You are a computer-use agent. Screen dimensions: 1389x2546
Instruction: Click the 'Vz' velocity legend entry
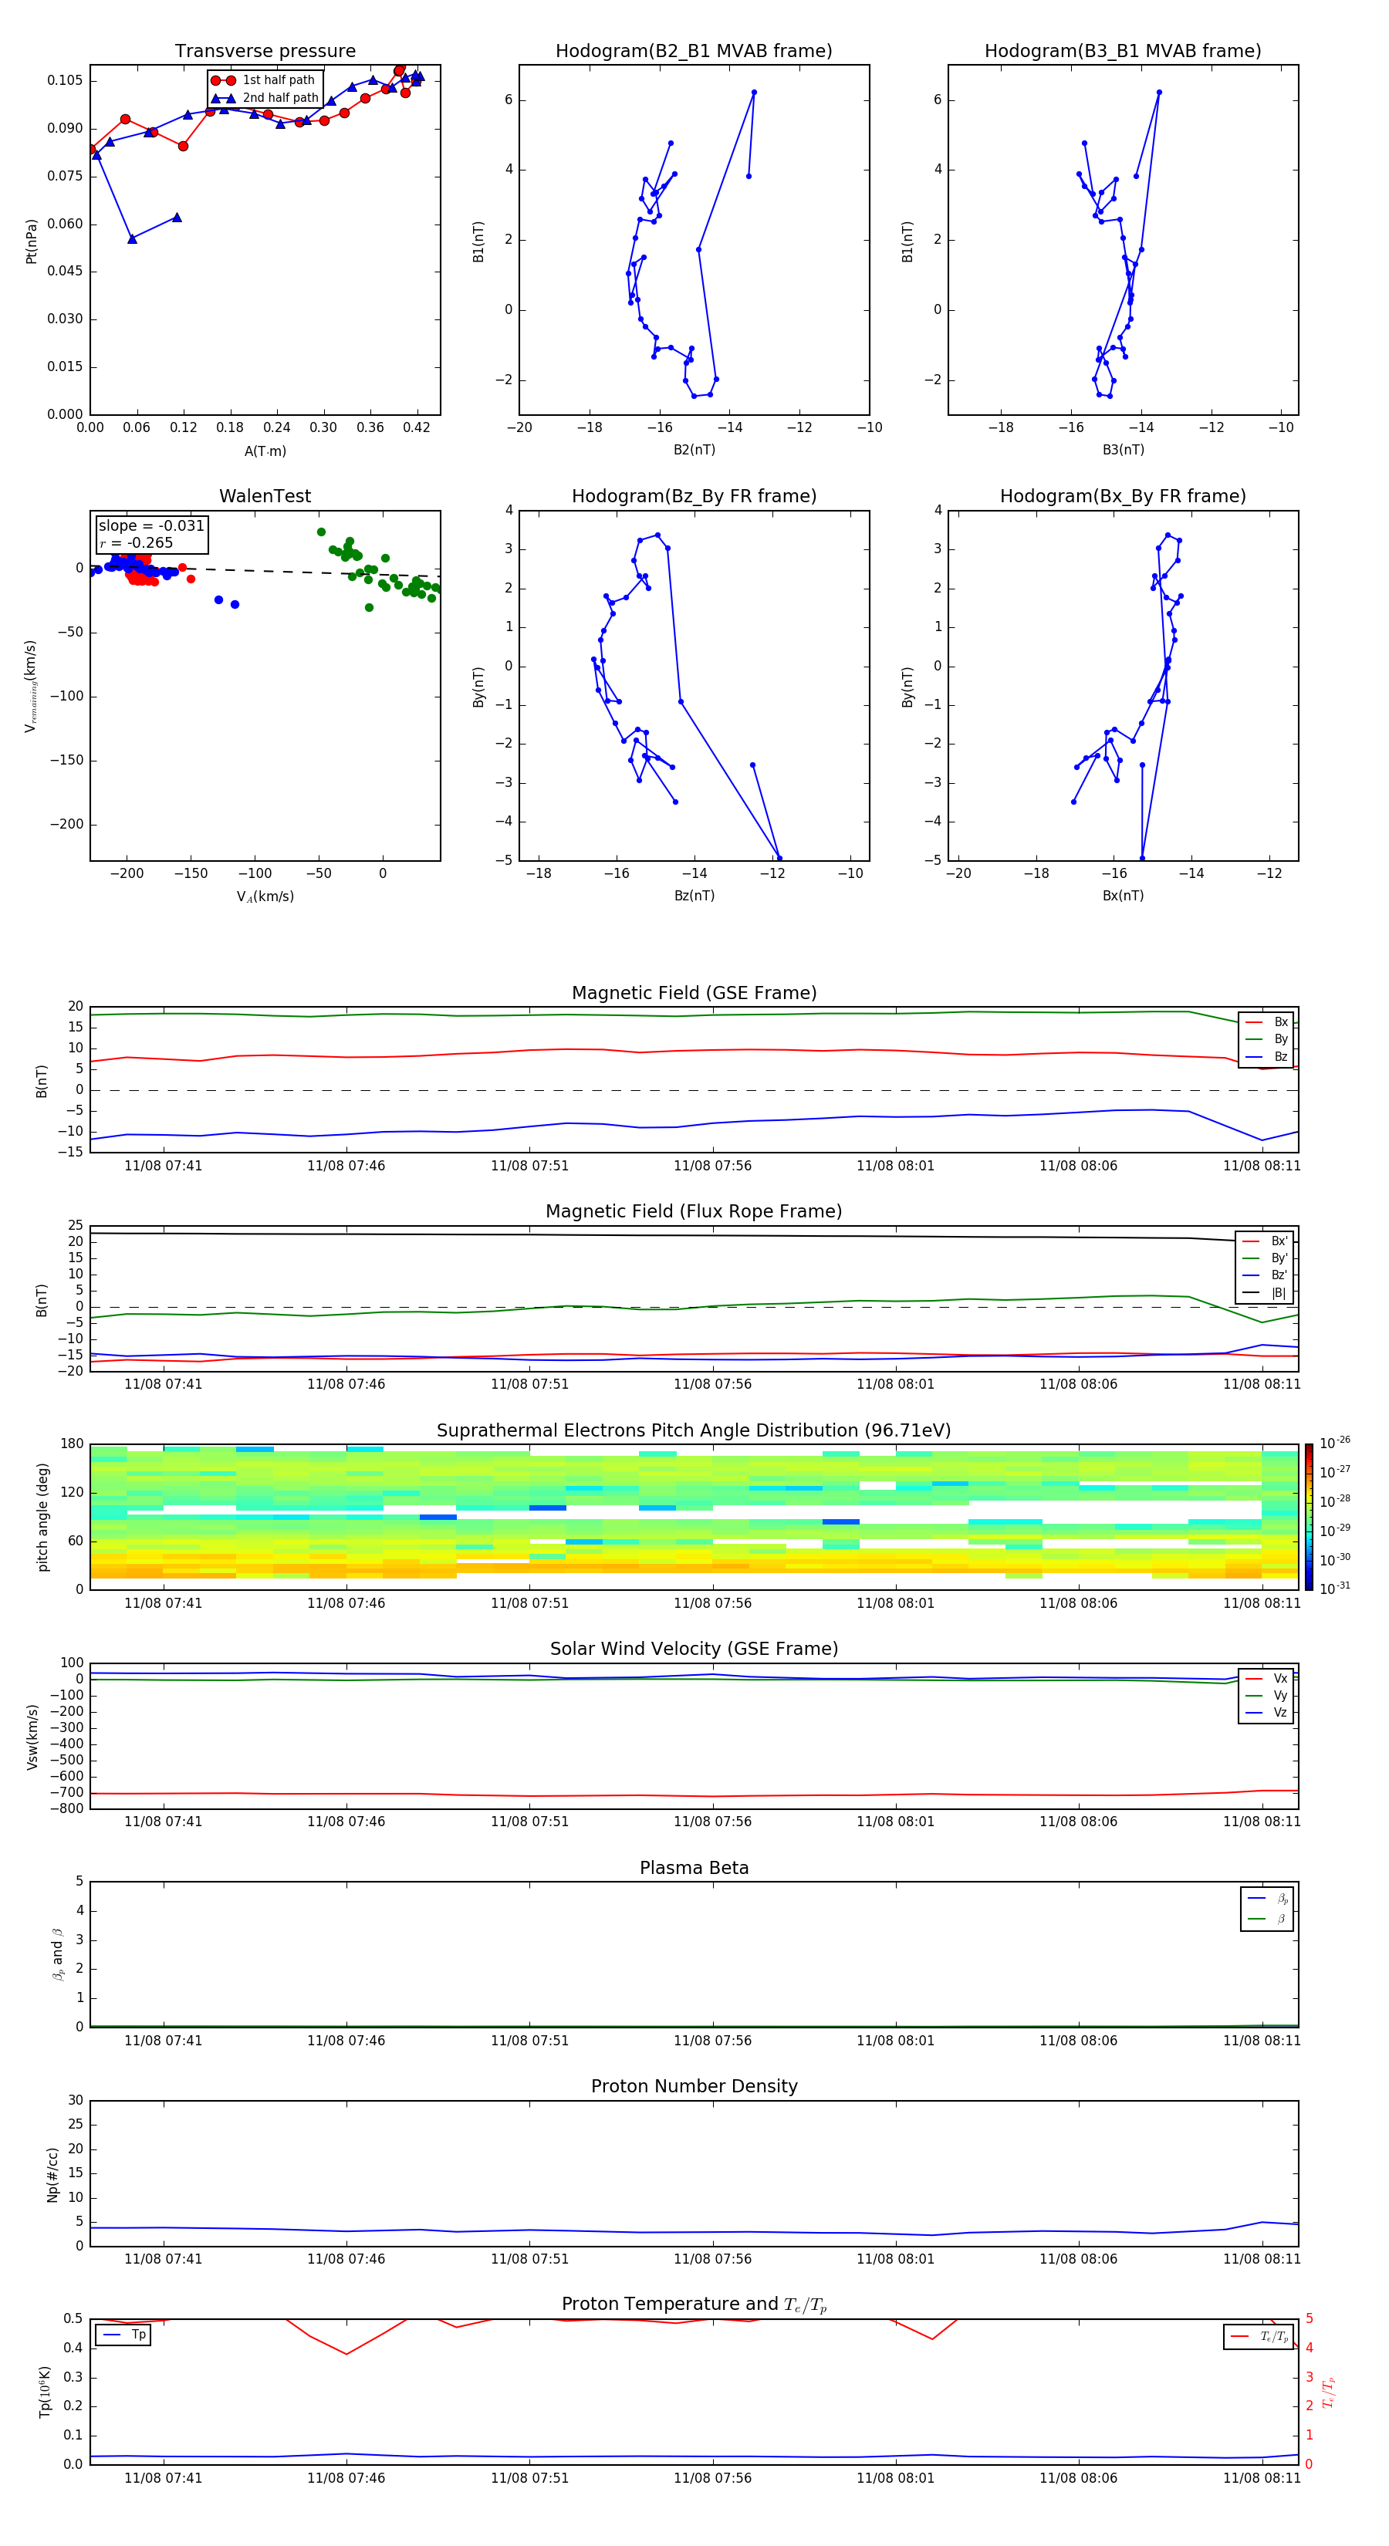click(x=1266, y=1712)
